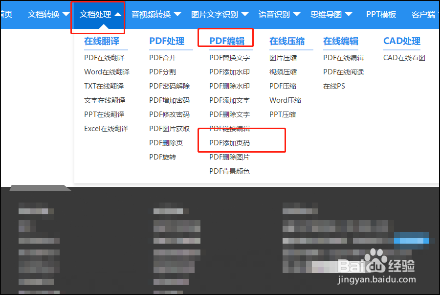Open PDF背景颜色 tool

point(229,171)
